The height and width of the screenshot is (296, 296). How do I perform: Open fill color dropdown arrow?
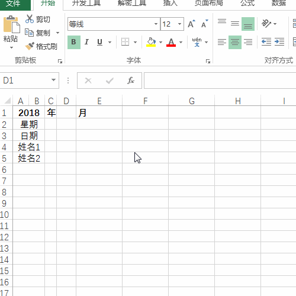click(x=160, y=42)
